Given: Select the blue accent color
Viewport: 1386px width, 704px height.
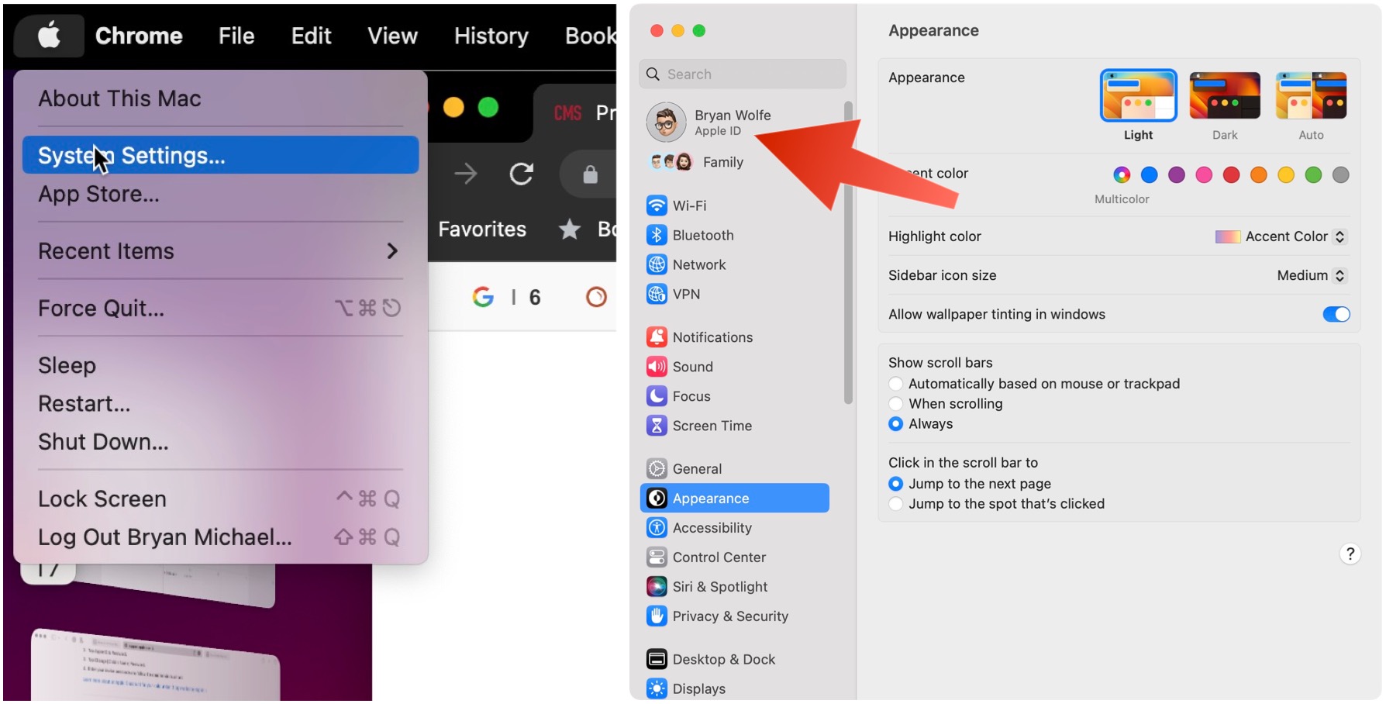Looking at the screenshot, I should click(x=1149, y=175).
